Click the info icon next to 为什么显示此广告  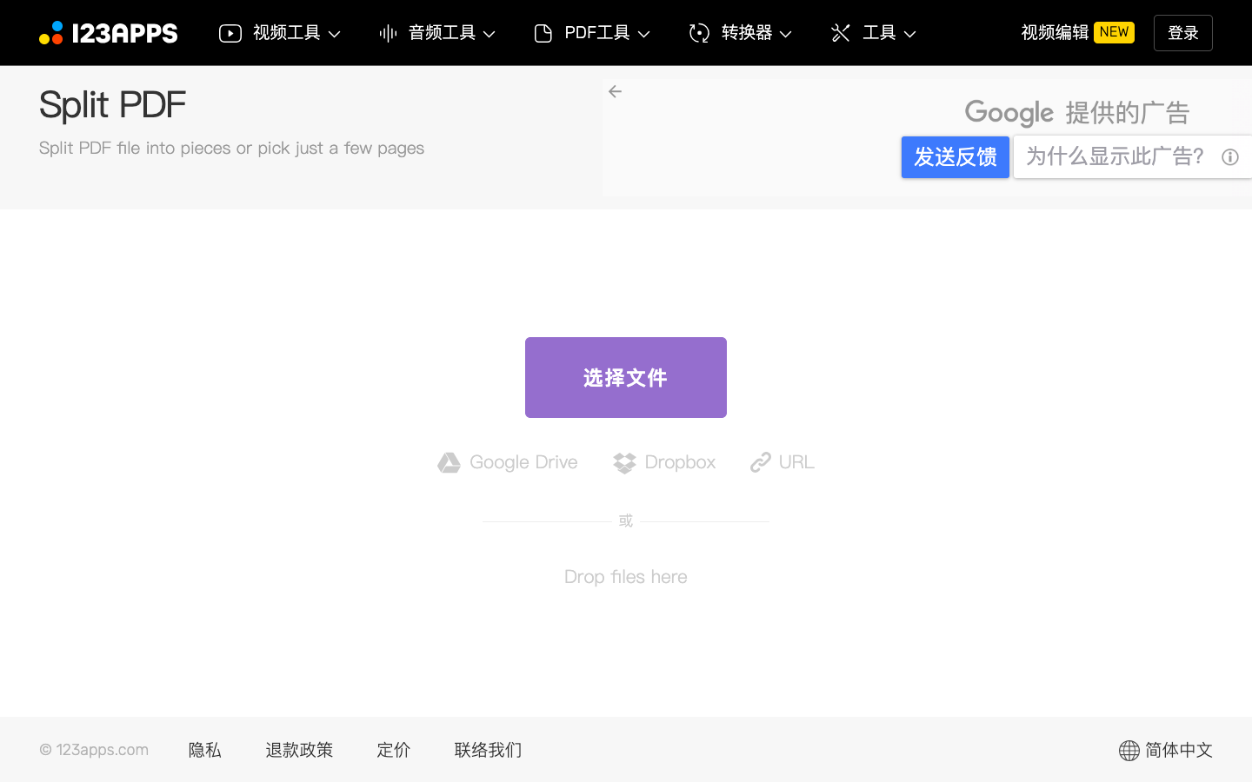click(x=1229, y=156)
